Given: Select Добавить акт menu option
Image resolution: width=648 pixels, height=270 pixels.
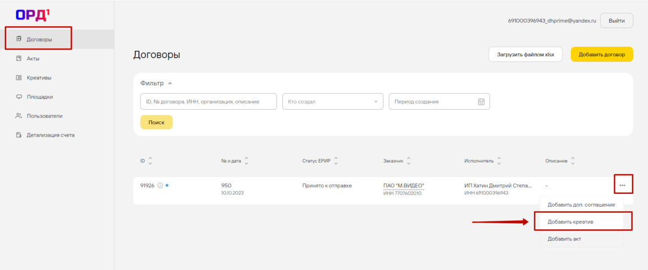Looking at the screenshot, I should [564, 239].
